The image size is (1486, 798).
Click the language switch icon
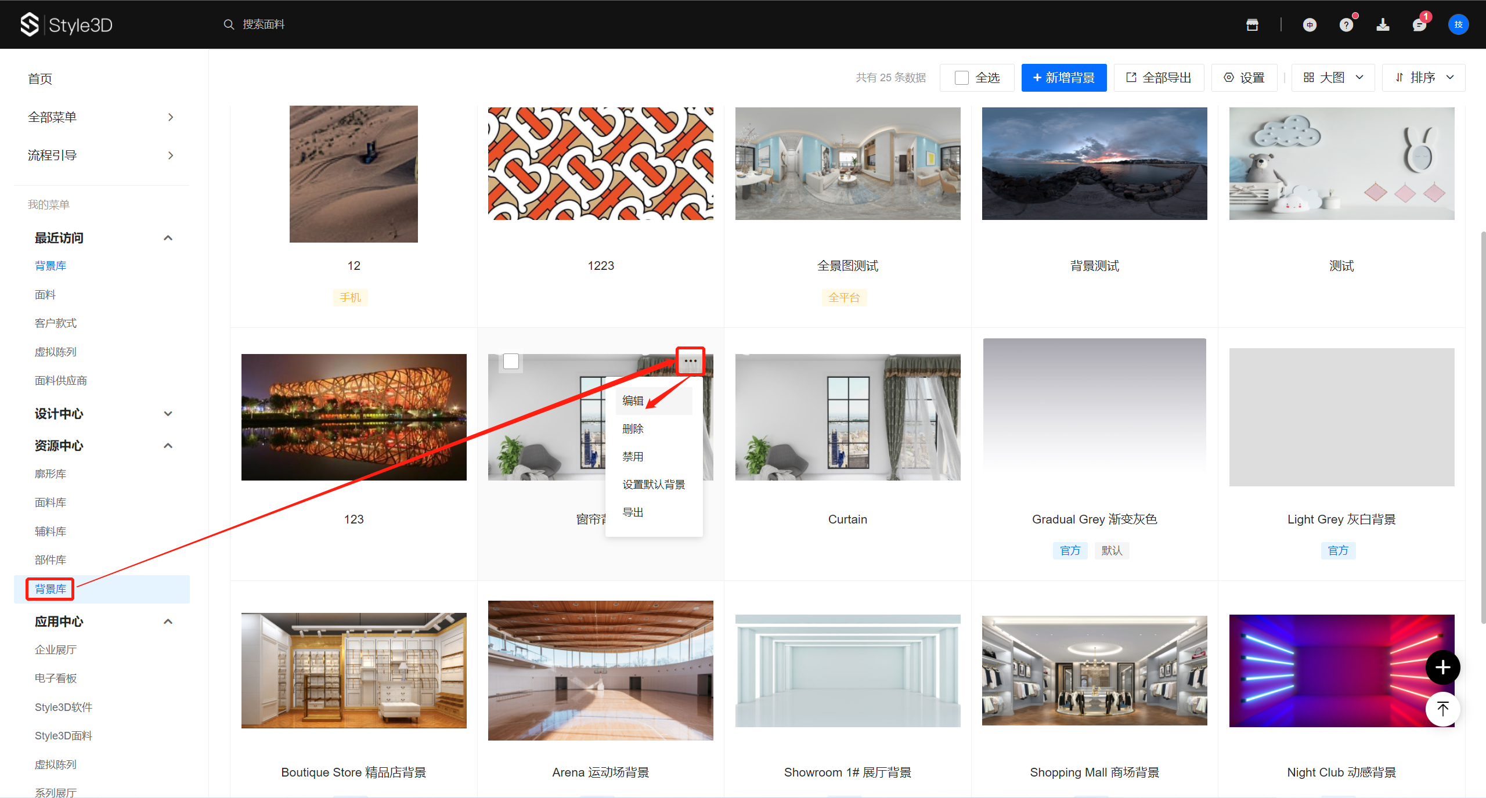tap(1310, 24)
